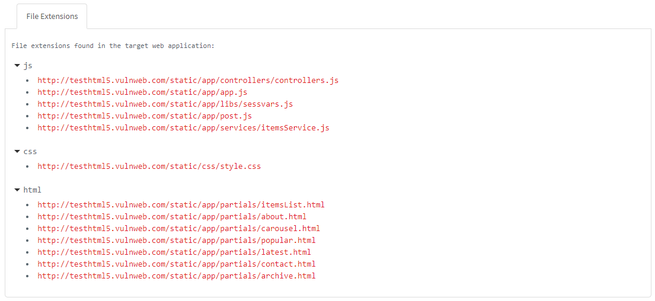Follow the post.js link
This screenshot has height=301, width=655.
[145, 116]
